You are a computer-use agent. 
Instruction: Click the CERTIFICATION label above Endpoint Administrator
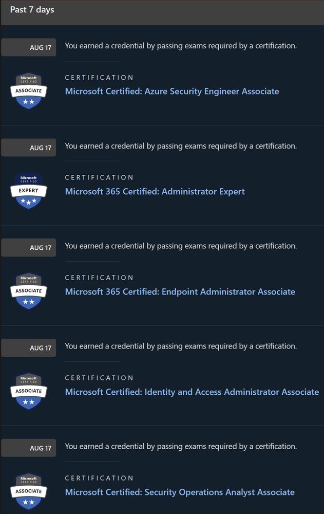(x=99, y=278)
